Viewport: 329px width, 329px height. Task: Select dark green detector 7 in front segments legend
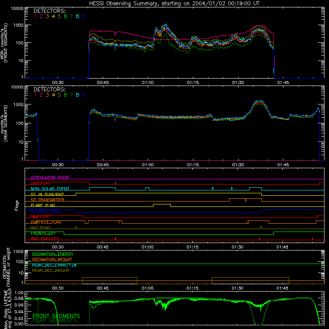71,16
